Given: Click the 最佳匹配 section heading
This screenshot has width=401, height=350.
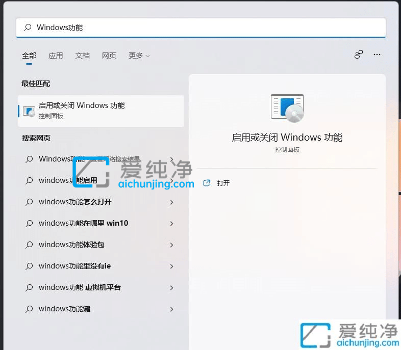Looking at the screenshot, I should pos(36,84).
